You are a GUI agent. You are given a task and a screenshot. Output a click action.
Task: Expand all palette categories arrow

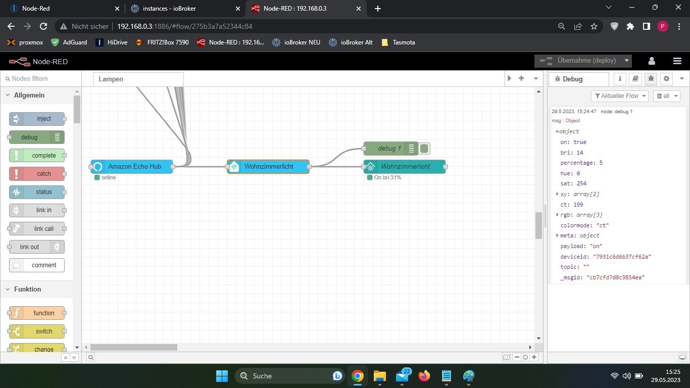(x=74, y=357)
